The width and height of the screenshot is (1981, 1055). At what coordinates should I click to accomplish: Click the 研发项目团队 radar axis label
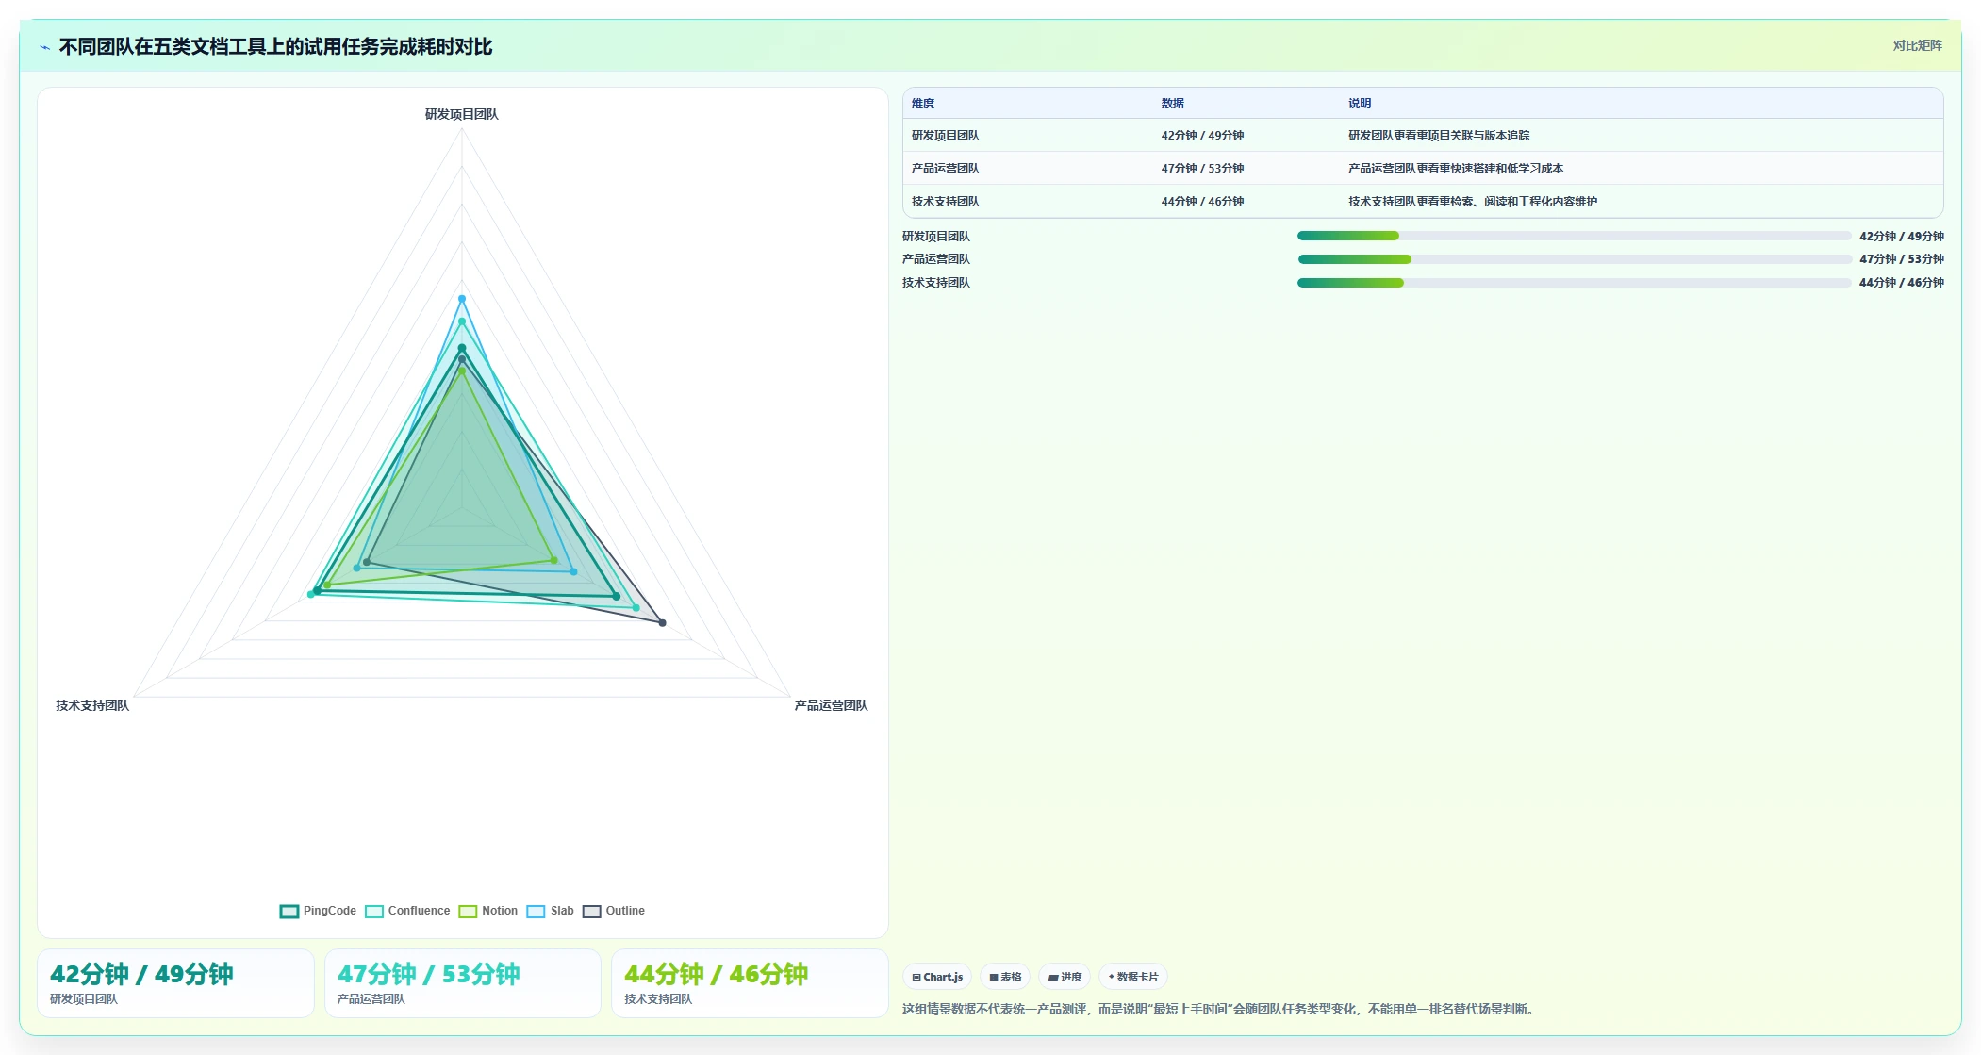(x=462, y=114)
